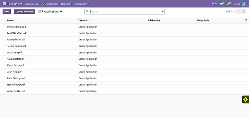Click the Recruitment app title

15,4
